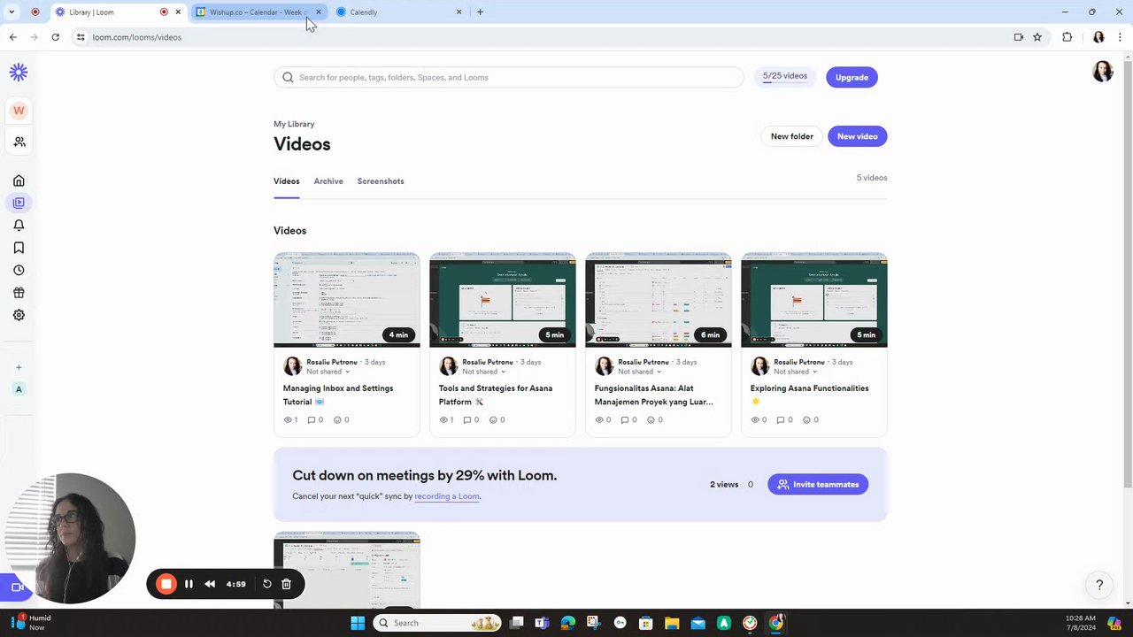Screen dimensions: 1133x637
Task: Close the Library | Loom tab
Action: tap(178, 12)
